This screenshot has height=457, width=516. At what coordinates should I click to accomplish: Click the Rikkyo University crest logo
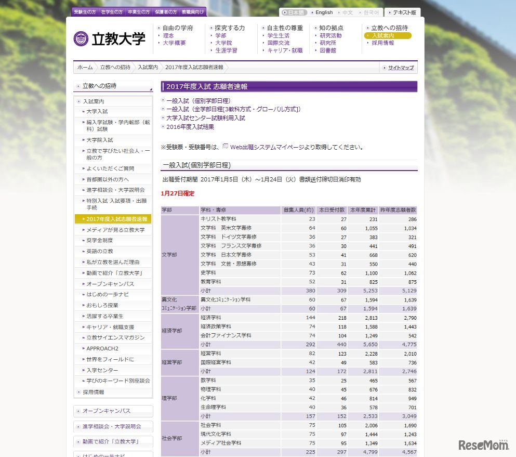click(81, 39)
